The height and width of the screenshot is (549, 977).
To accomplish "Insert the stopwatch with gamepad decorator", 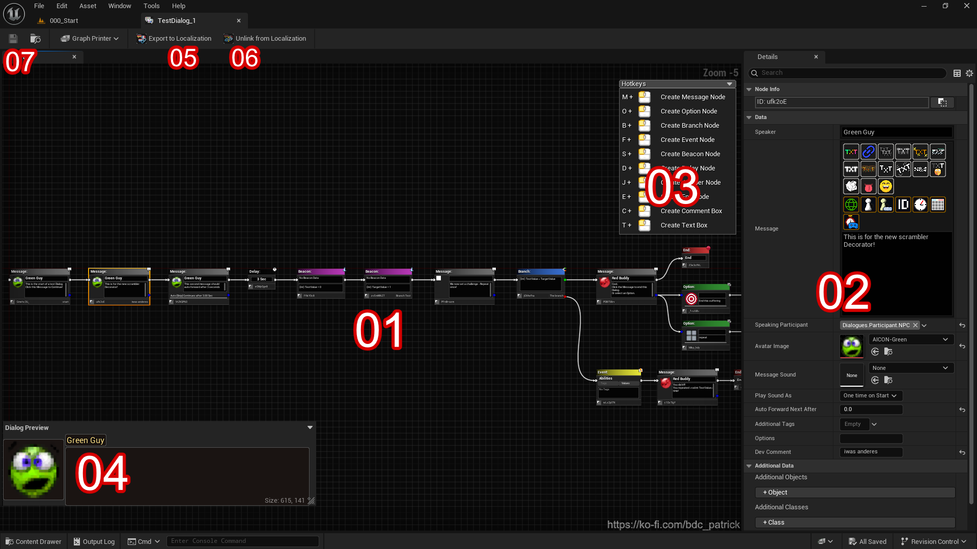I will tap(851, 222).
